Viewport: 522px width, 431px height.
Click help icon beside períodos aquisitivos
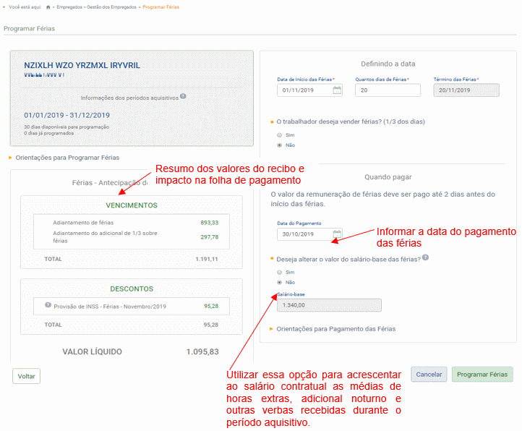tap(184, 96)
